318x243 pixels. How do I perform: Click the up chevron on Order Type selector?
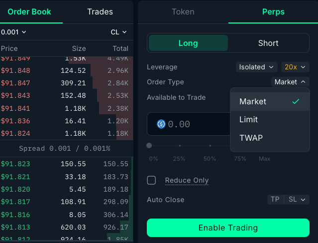(x=303, y=82)
